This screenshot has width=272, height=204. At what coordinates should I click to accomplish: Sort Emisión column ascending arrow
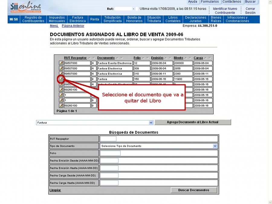pos(166,58)
